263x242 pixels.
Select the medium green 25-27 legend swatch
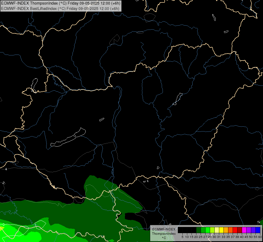(x=203, y=230)
